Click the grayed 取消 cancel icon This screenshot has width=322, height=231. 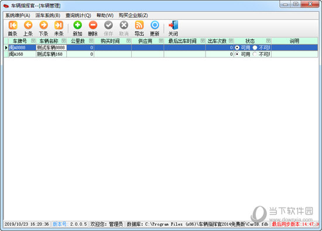point(124,28)
